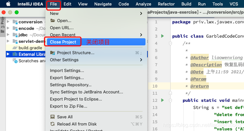Image resolution: width=244 pixels, height=131 pixels.
Task: Run main method via gutter arrow
Action: (x=162, y=100)
